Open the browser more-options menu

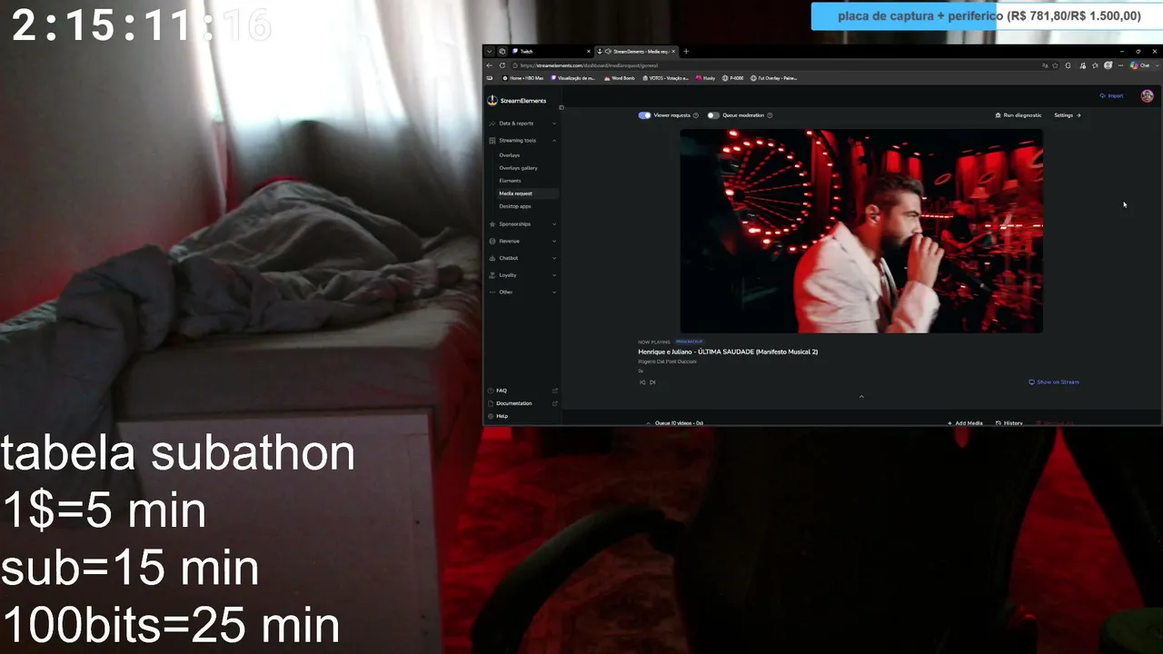(x=1121, y=65)
